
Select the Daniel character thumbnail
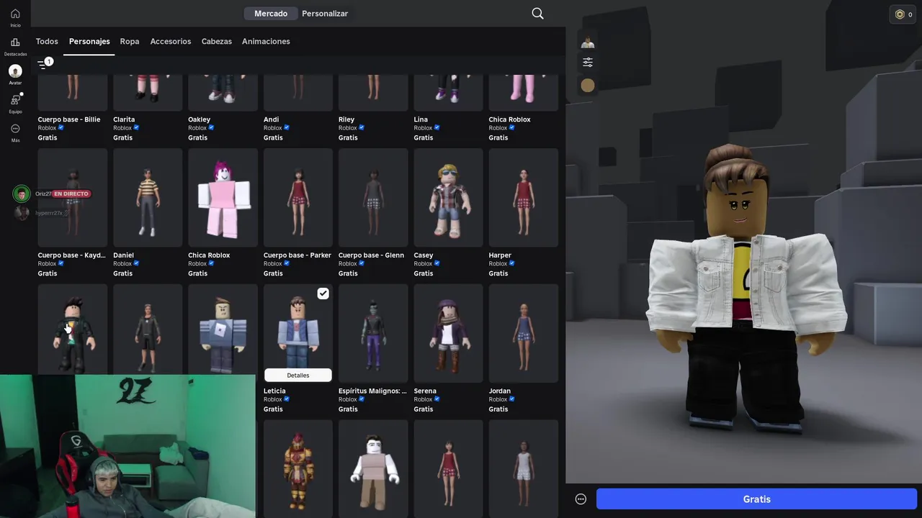(x=148, y=198)
